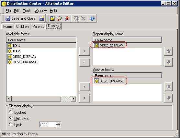
Task: Move report display form down with arrow
Action: coord(169,62)
